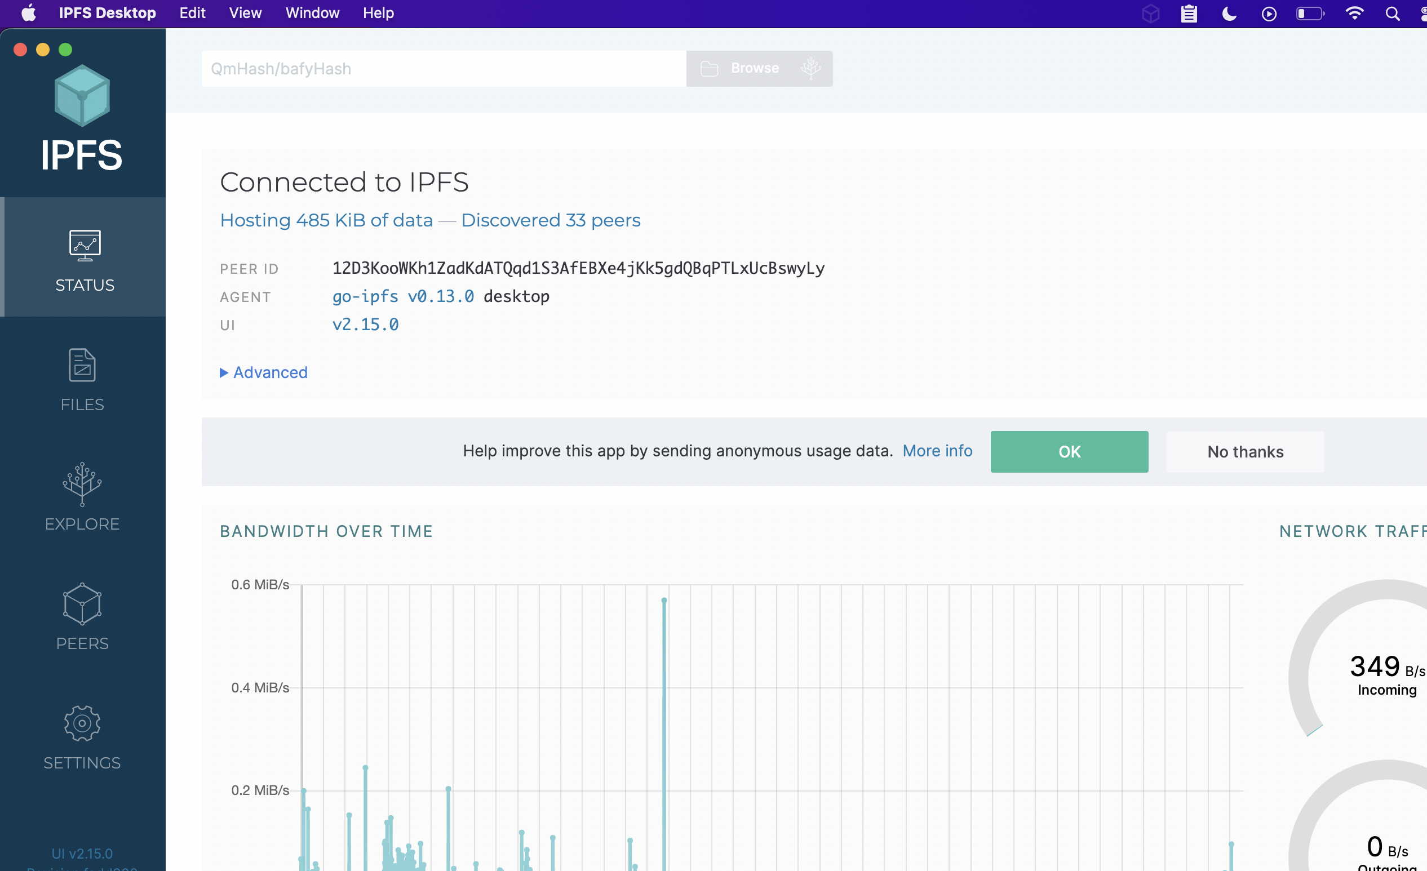Open the More info link
The image size is (1427, 871).
click(x=938, y=451)
